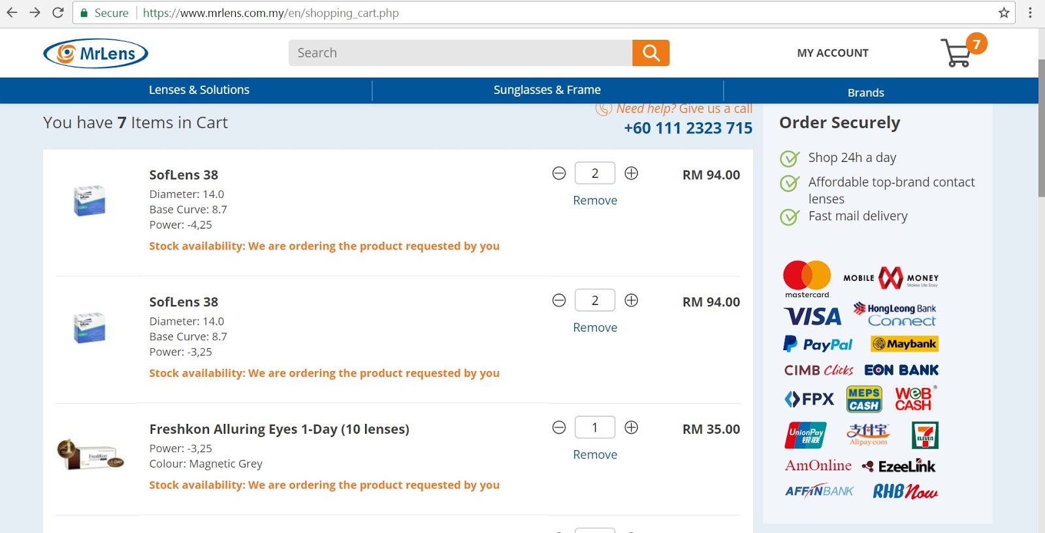
Task: Click the MrLens logo
Action: pos(96,54)
